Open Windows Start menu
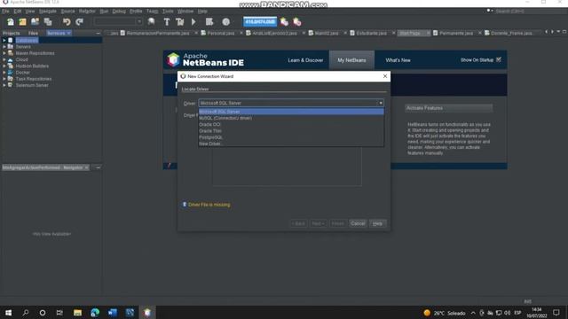568x319 pixels. point(8,313)
